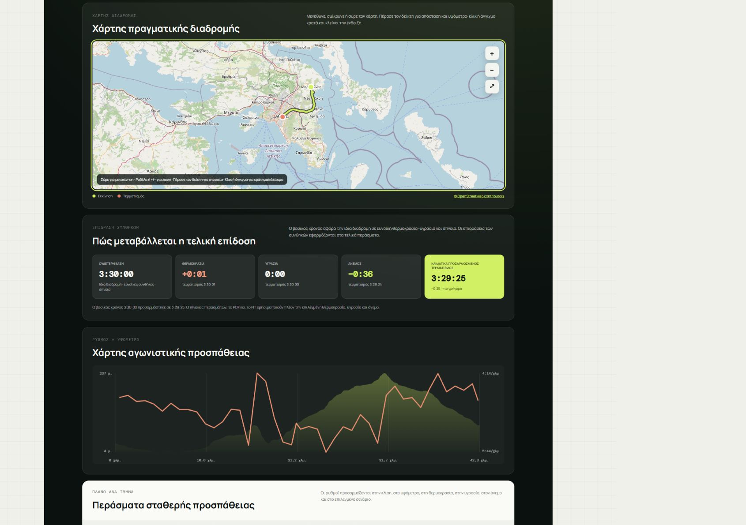The width and height of the screenshot is (746, 525).
Task: Zoom in the map with plus button
Action: 492,54
